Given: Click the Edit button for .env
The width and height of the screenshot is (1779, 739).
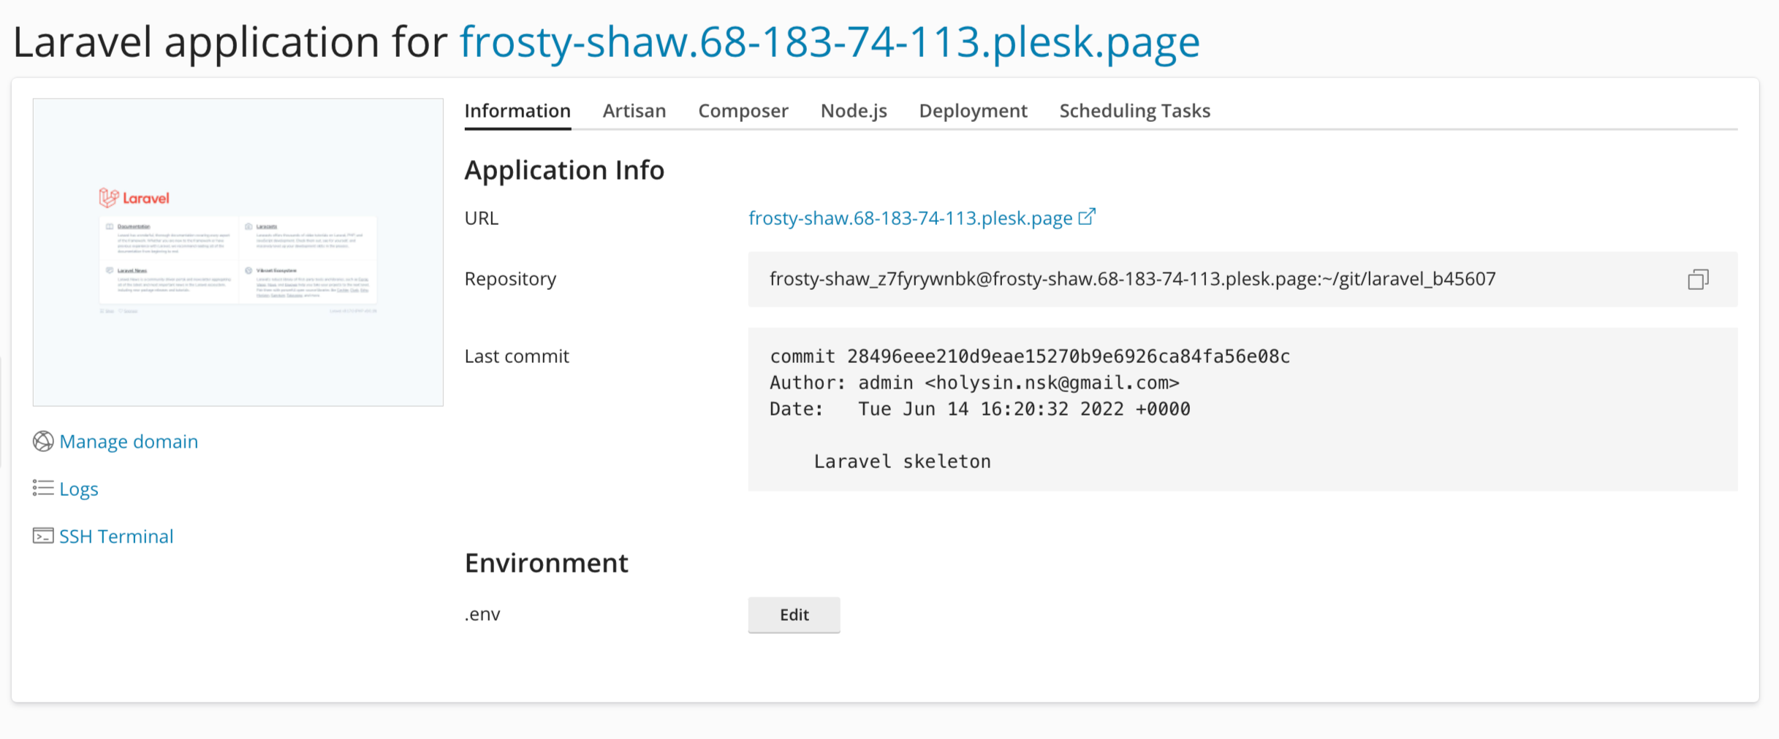Looking at the screenshot, I should point(794,615).
